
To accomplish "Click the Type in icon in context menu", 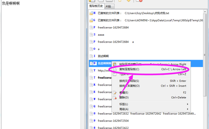I will [115, 74].
